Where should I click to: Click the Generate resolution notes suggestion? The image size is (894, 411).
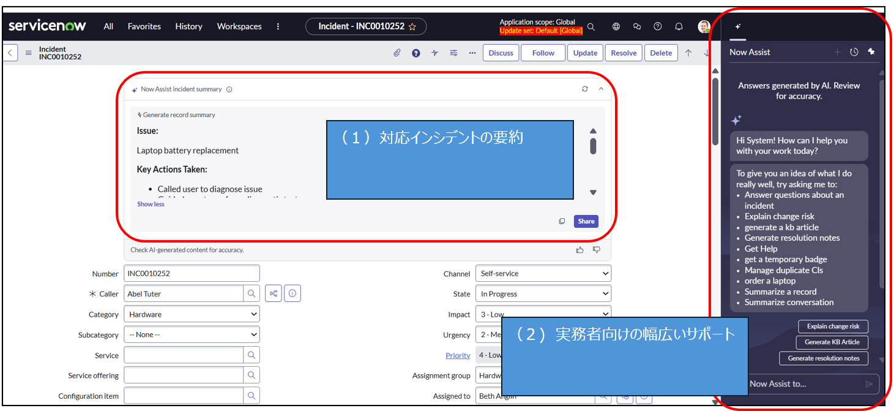pyautogui.click(x=824, y=358)
